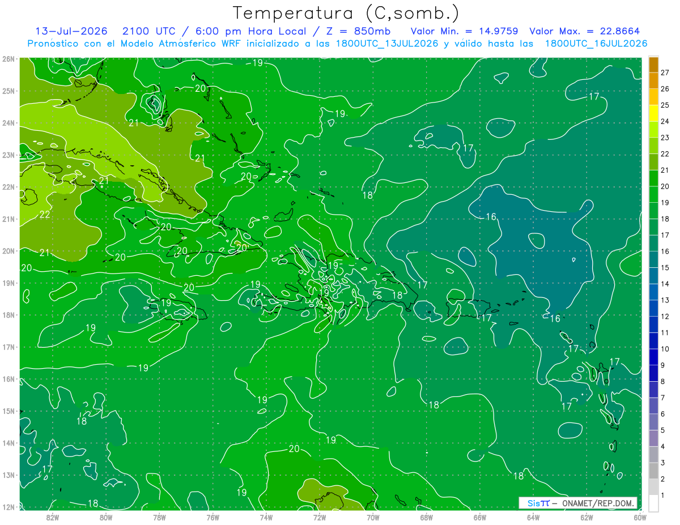Click the valid-until time "1800UTC_16JUL2026"

click(596, 44)
